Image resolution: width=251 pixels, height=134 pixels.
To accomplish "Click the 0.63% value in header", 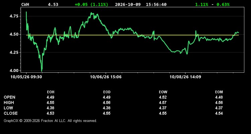I will pos(223,4).
